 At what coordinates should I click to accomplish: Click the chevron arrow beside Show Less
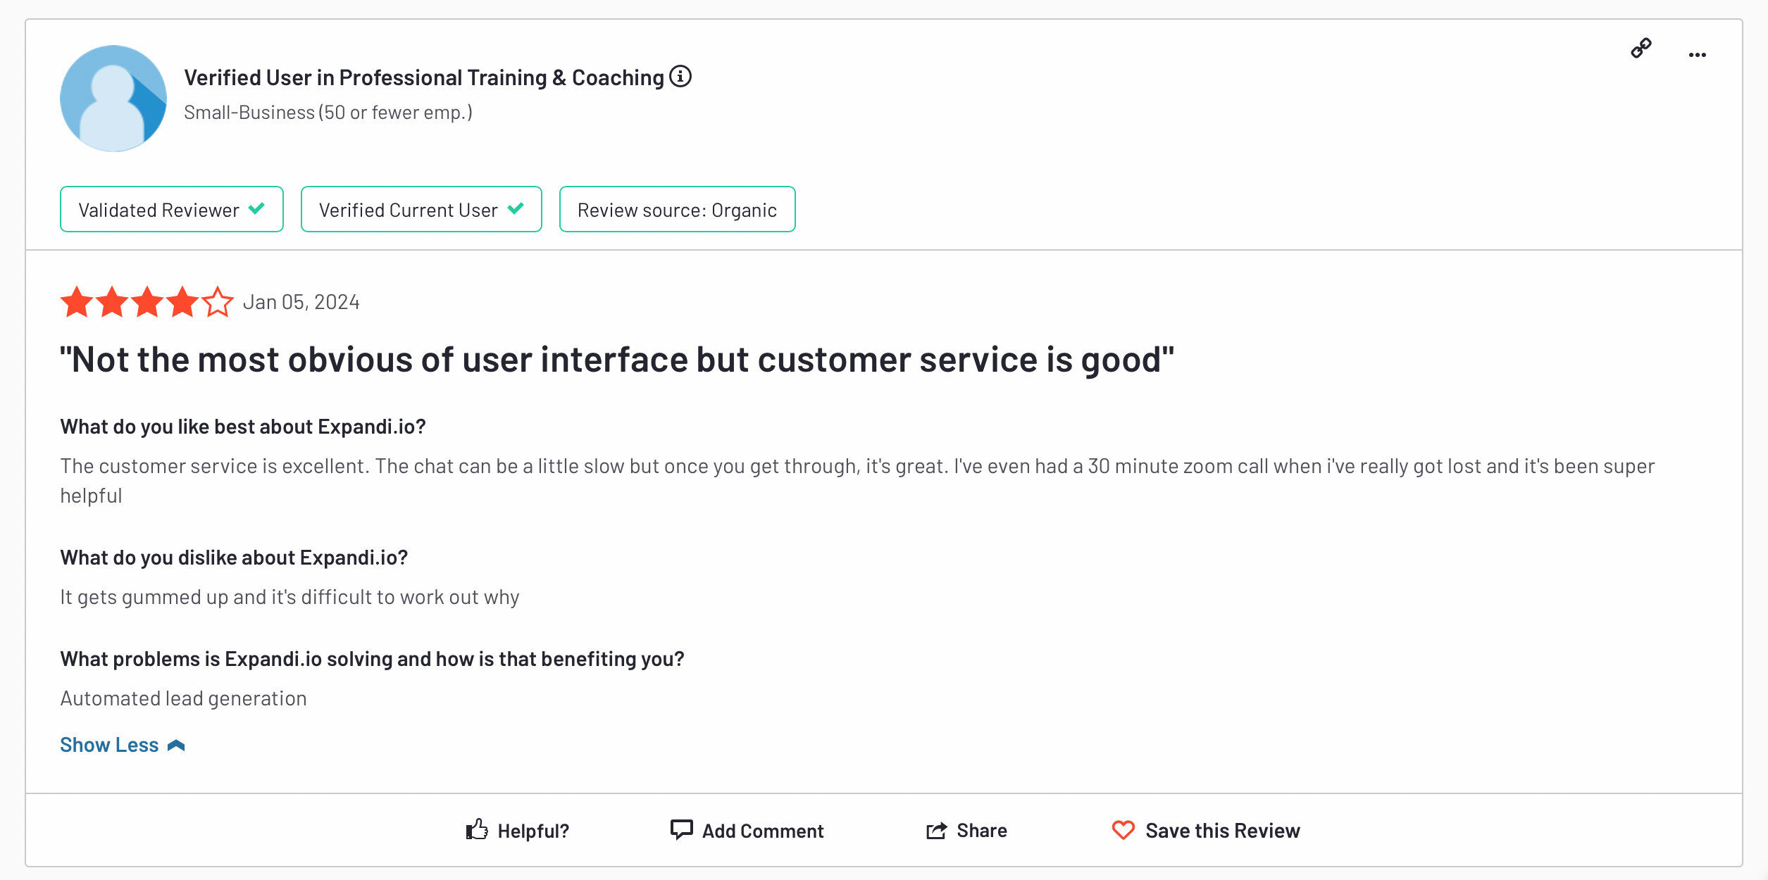pos(176,746)
